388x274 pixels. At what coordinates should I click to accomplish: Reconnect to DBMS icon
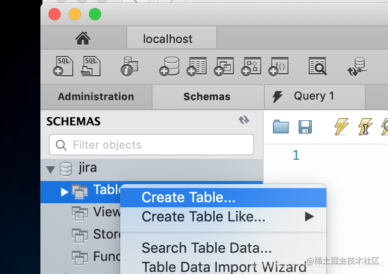(357, 67)
